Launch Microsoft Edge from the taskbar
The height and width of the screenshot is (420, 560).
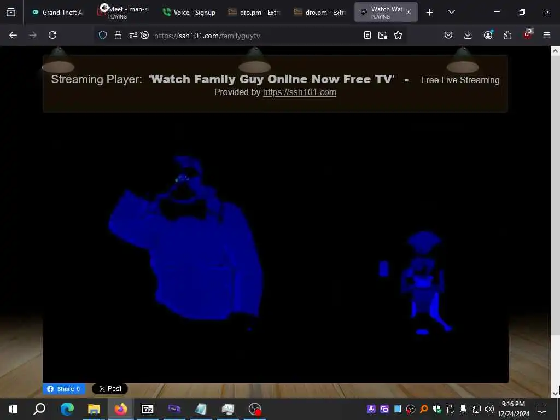pyautogui.click(x=67, y=409)
